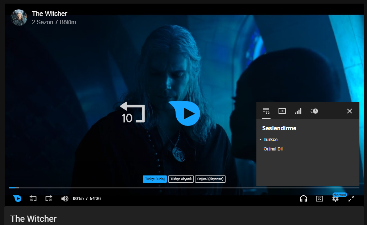Click The Witcher title at top of player
The width and height of the screenshot is (367, 225).
tap(49, 14)
